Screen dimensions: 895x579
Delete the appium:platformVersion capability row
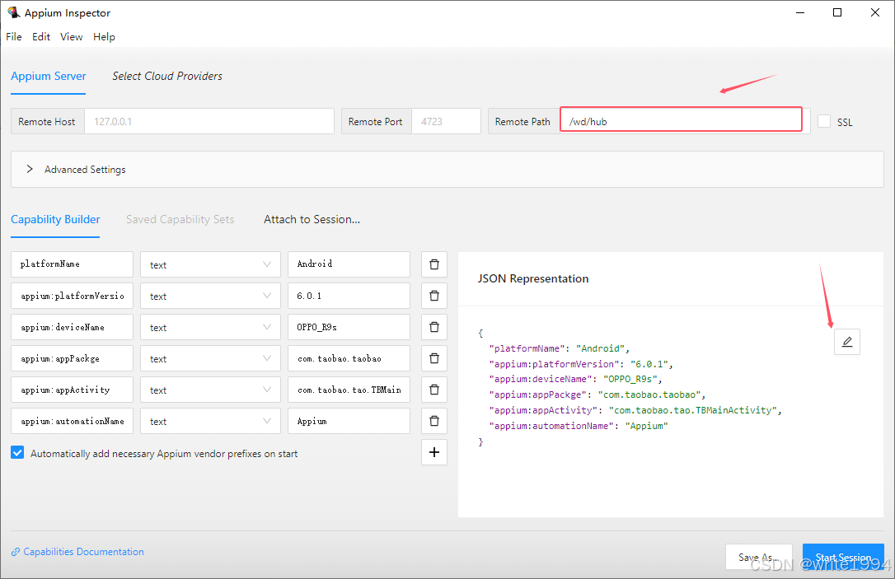[433, 296]
